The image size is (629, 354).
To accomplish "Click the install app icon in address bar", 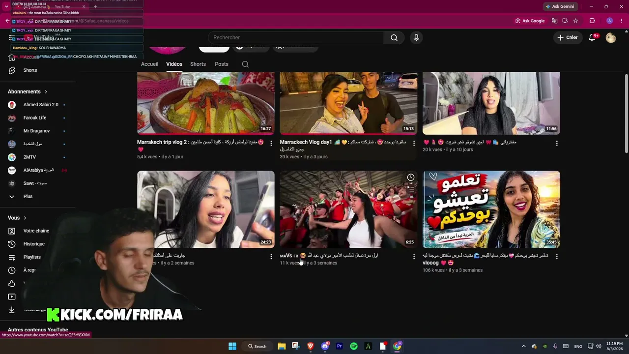I will point(565,21).
